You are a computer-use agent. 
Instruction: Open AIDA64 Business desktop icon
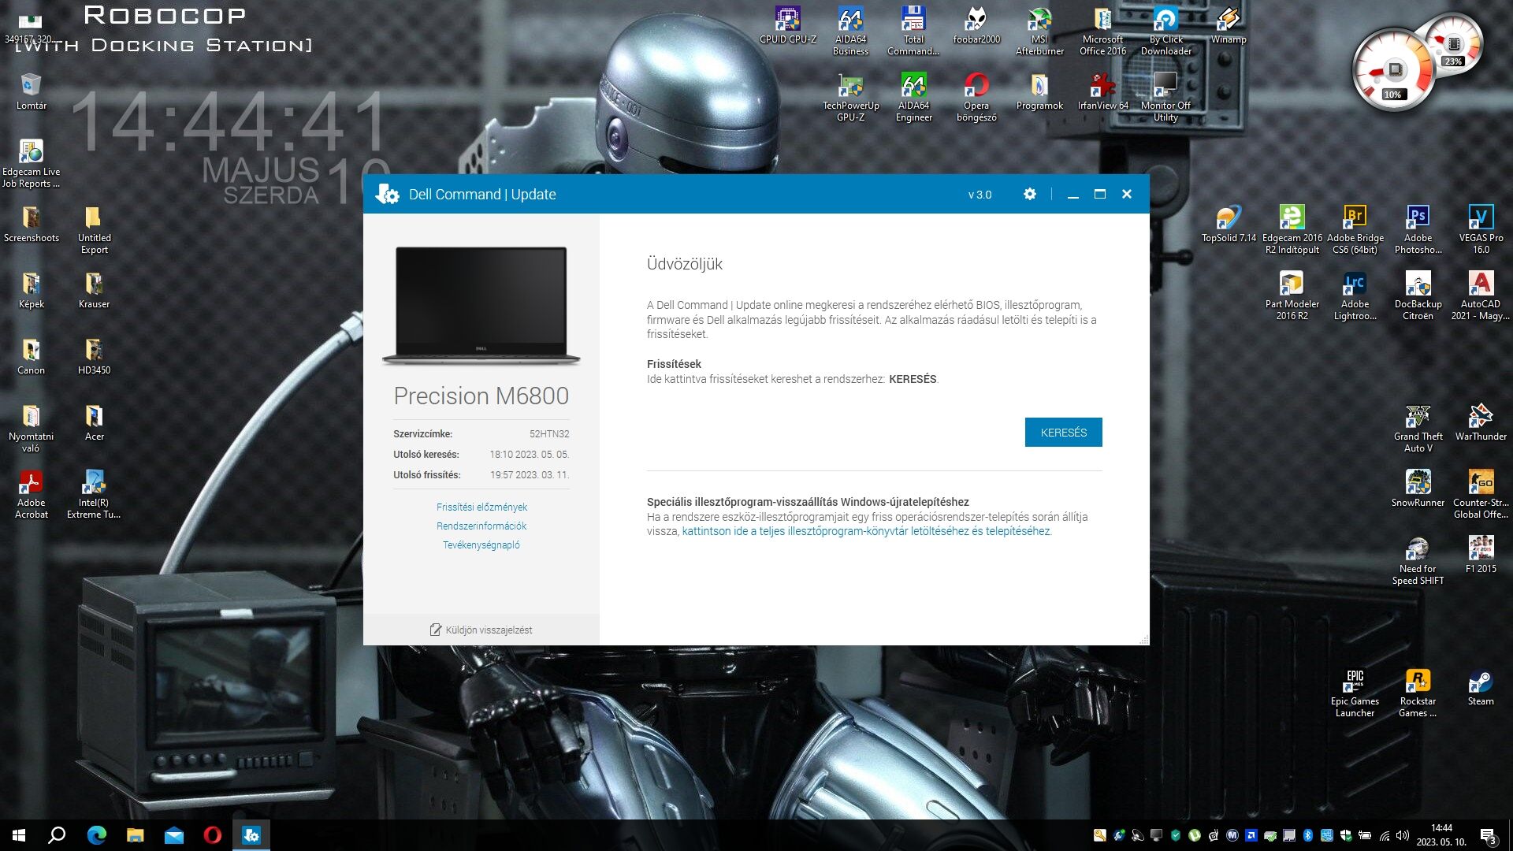[850, 31]
